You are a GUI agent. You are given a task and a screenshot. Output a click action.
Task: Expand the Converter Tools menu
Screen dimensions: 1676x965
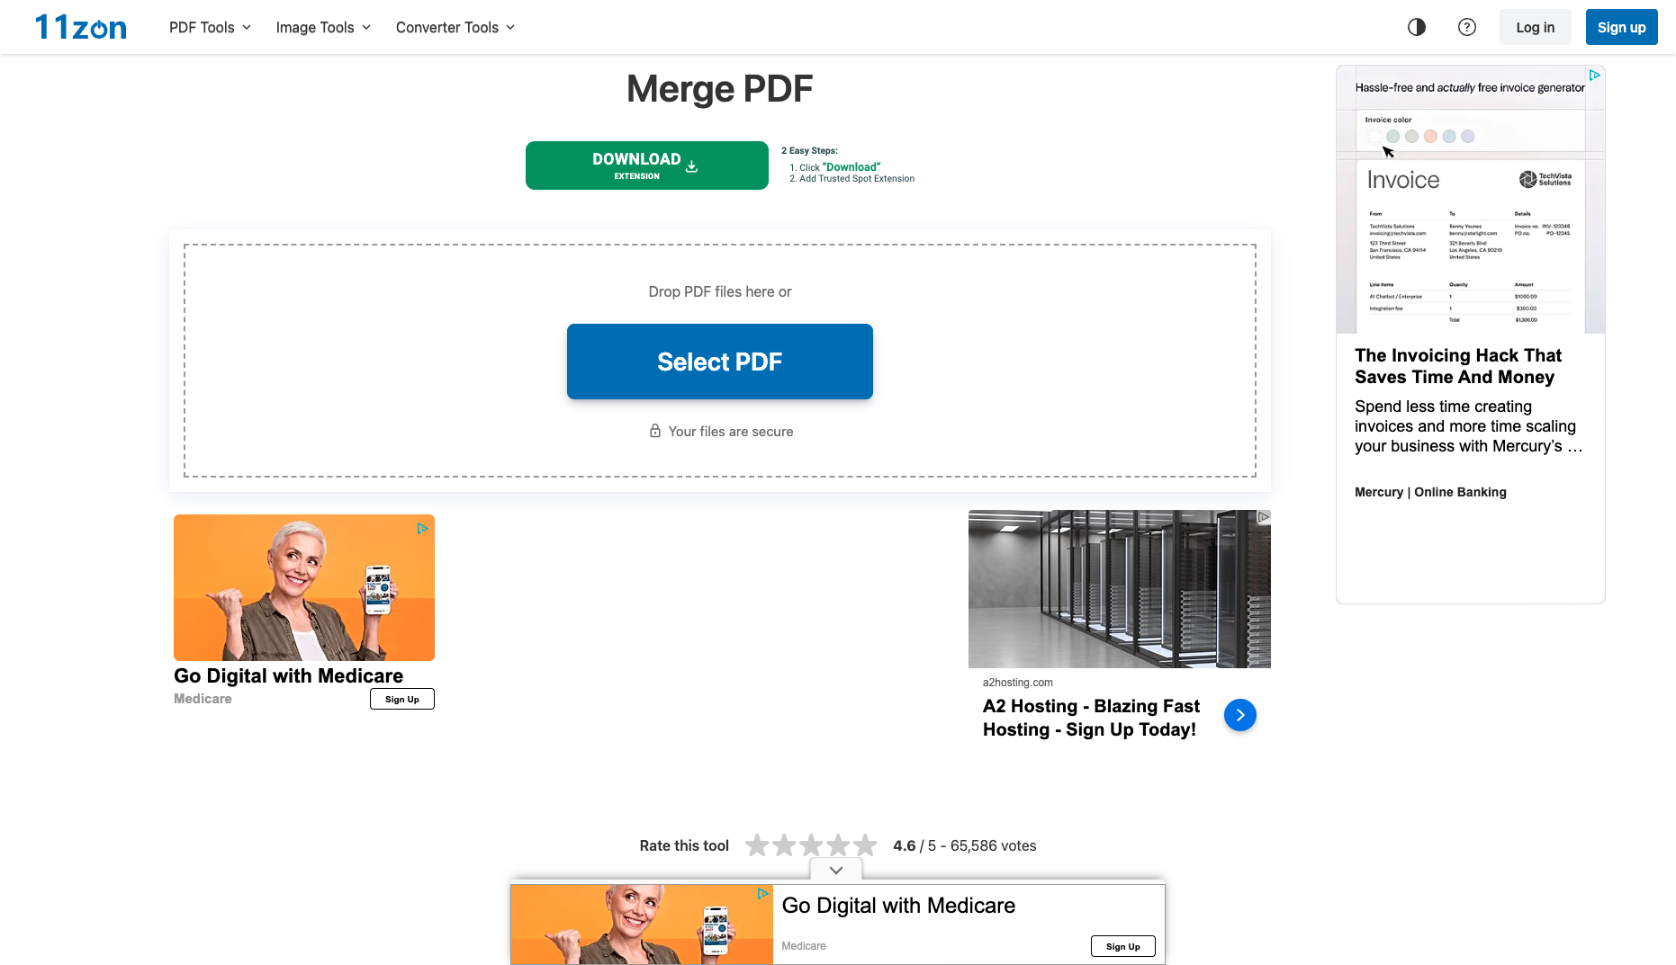pos(455,27)
